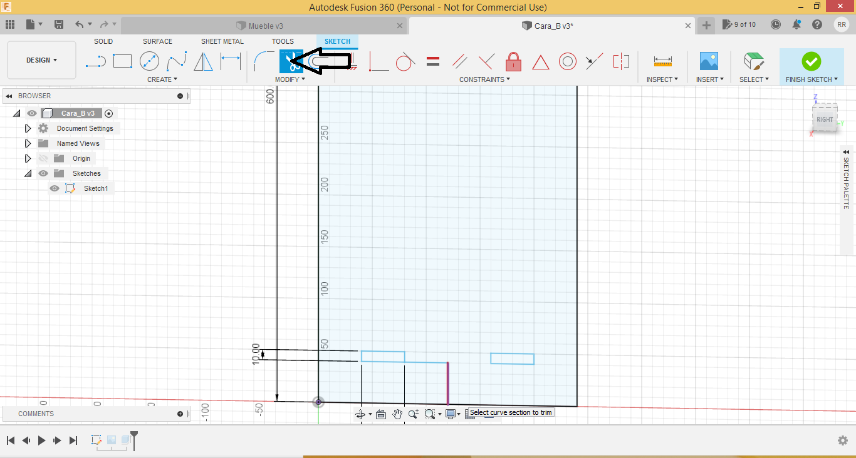Image resolution: width=856 pixels, height=458 pixels.
Task: Click the green Finish Sketch checkmark
Action: pyautogui.click(x=811, y=61)
